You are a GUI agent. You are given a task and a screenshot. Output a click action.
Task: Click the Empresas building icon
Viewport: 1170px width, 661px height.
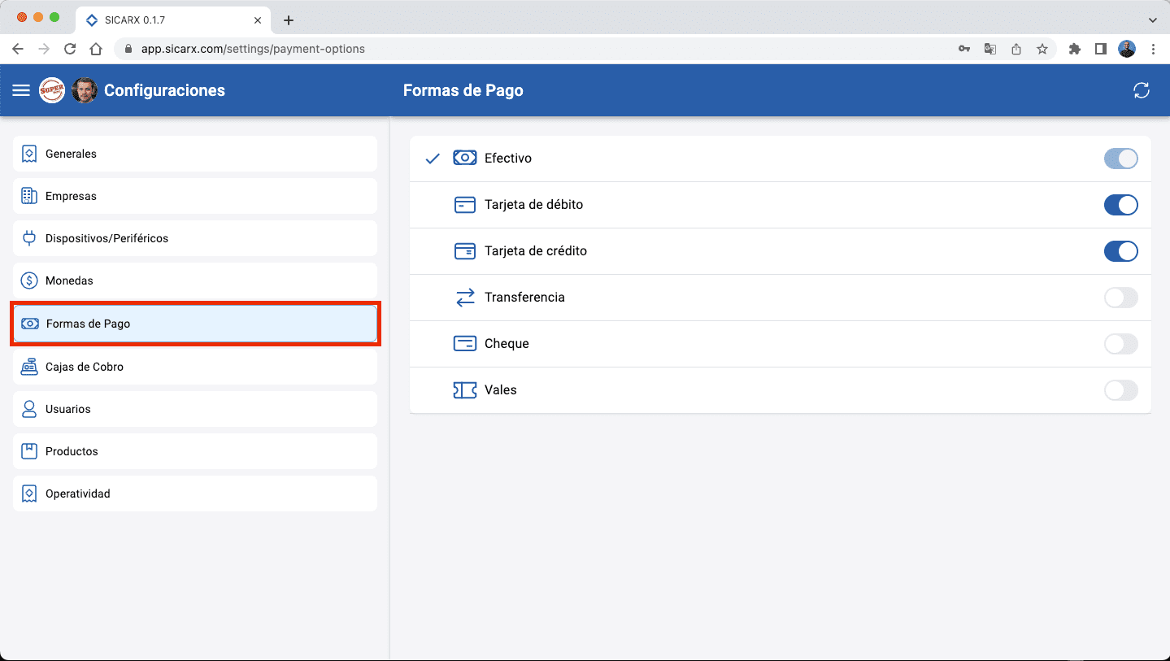[30, 196]
